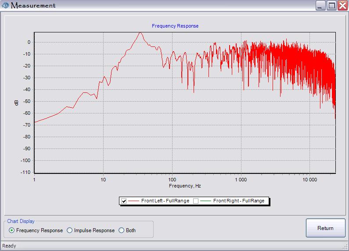Screen dimensions: 349x251
Task: Click the 100 frequency axis tick label
Action: (172, 180)
